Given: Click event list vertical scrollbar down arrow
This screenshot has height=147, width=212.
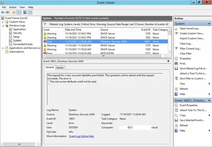Looking at the screenshot, I should tap(170, 52).
